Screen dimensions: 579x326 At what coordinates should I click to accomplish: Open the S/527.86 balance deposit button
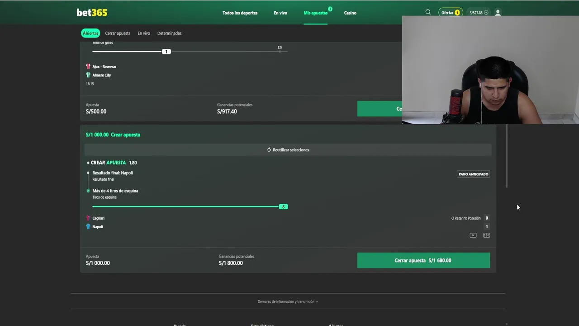[x=479, y=13]
